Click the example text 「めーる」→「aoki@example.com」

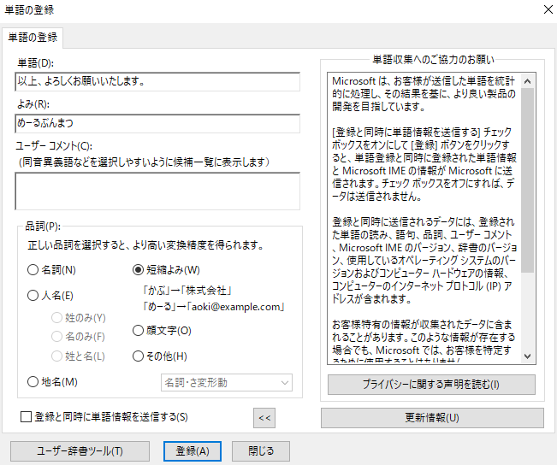click(213, 307)
